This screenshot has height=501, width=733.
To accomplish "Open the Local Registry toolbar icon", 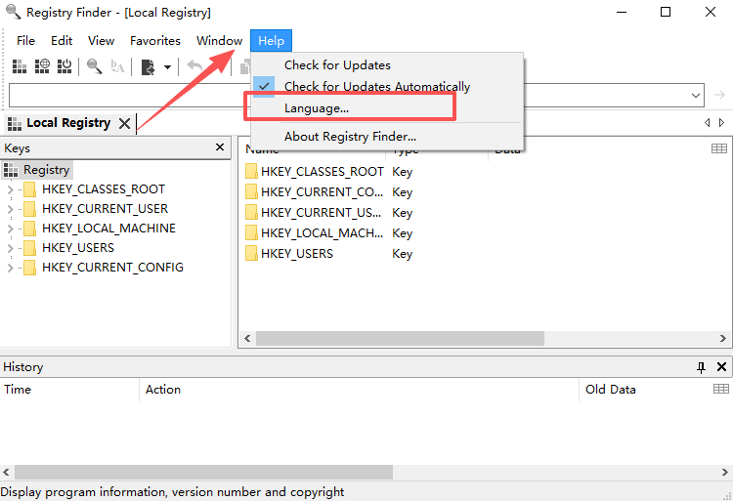I will pyautogui.click(x=20, y=66).
